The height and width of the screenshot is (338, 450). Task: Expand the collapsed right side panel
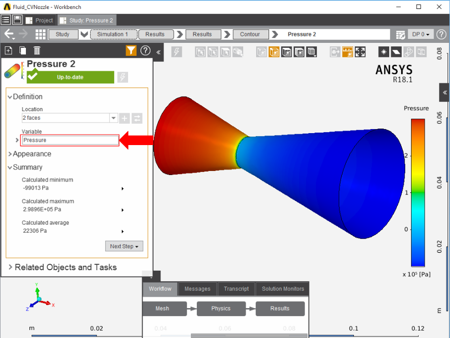point(445,92)
